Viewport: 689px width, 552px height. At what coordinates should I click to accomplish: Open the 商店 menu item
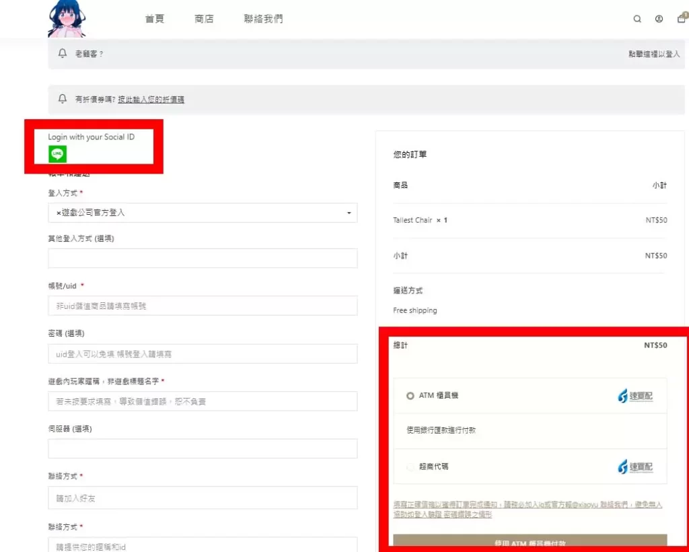(205, 19)
